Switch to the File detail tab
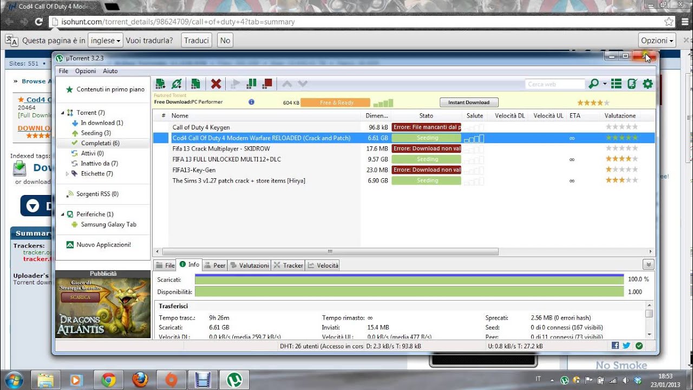Screen dimensions: 693x390 point(165,265)
